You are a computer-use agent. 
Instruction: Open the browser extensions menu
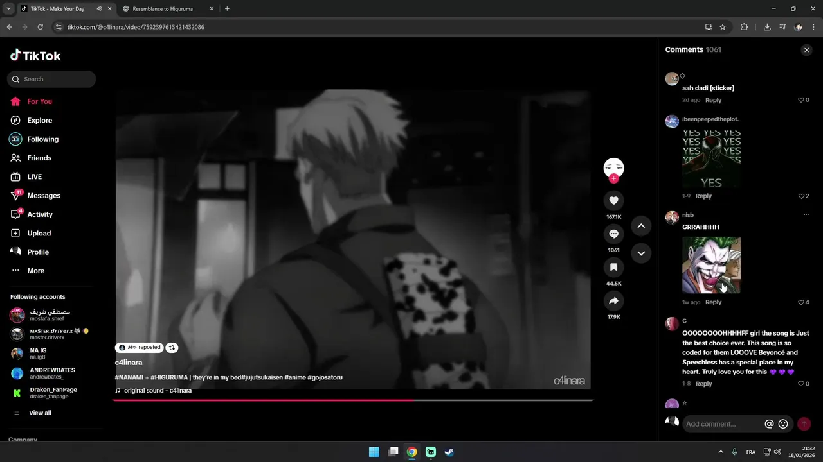(x=745, y=27)
